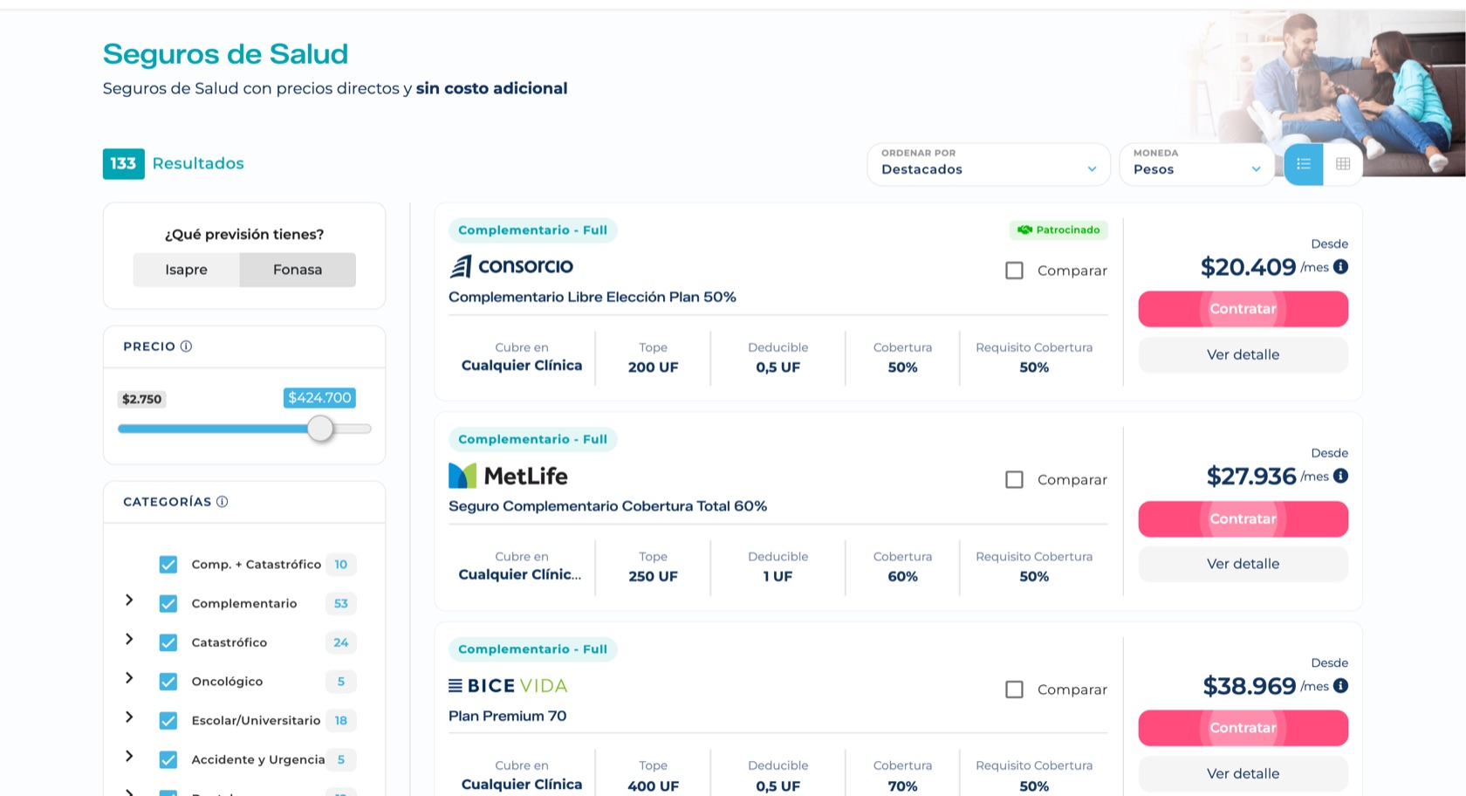Click Complementario Libre Elección Plan 50% title

593,297
